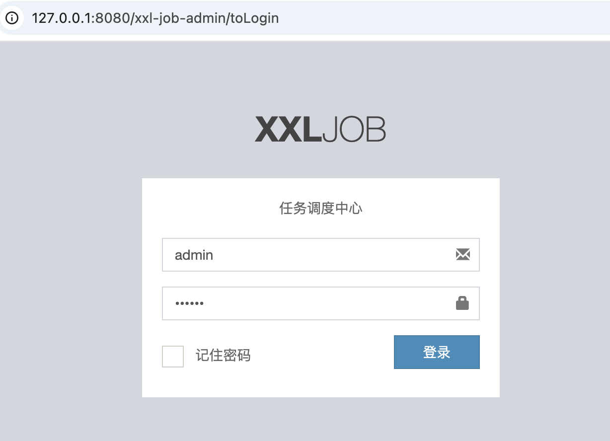610x441 pixels.
Task: Click the browser address bar URL
Action: coord(155,18)
